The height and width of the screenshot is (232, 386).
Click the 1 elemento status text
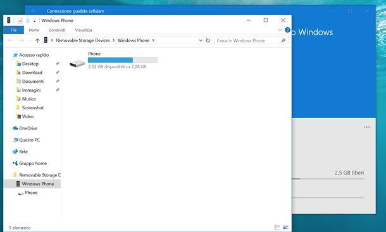[x=20, y=228]
